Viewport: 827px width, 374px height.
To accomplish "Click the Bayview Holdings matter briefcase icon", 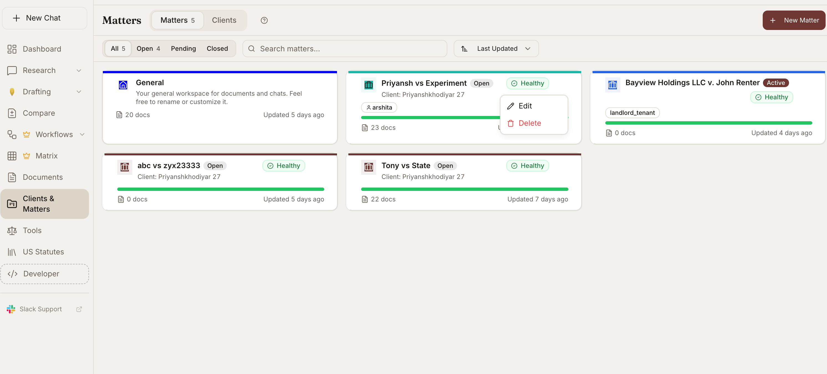I will point(612,85).
